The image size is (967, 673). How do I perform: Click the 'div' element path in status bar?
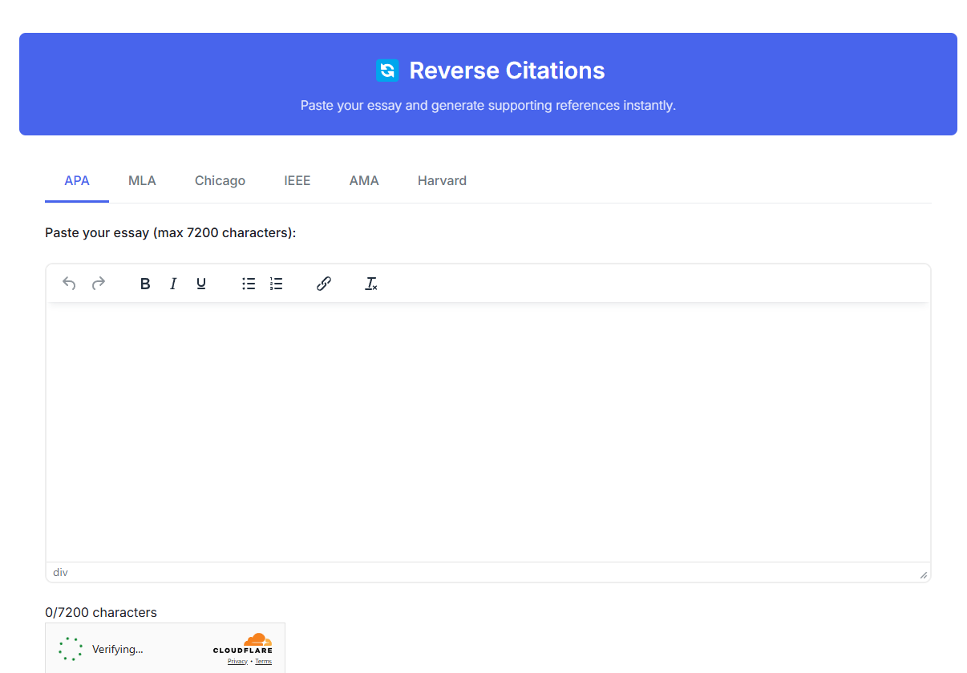tap(60, 572)
